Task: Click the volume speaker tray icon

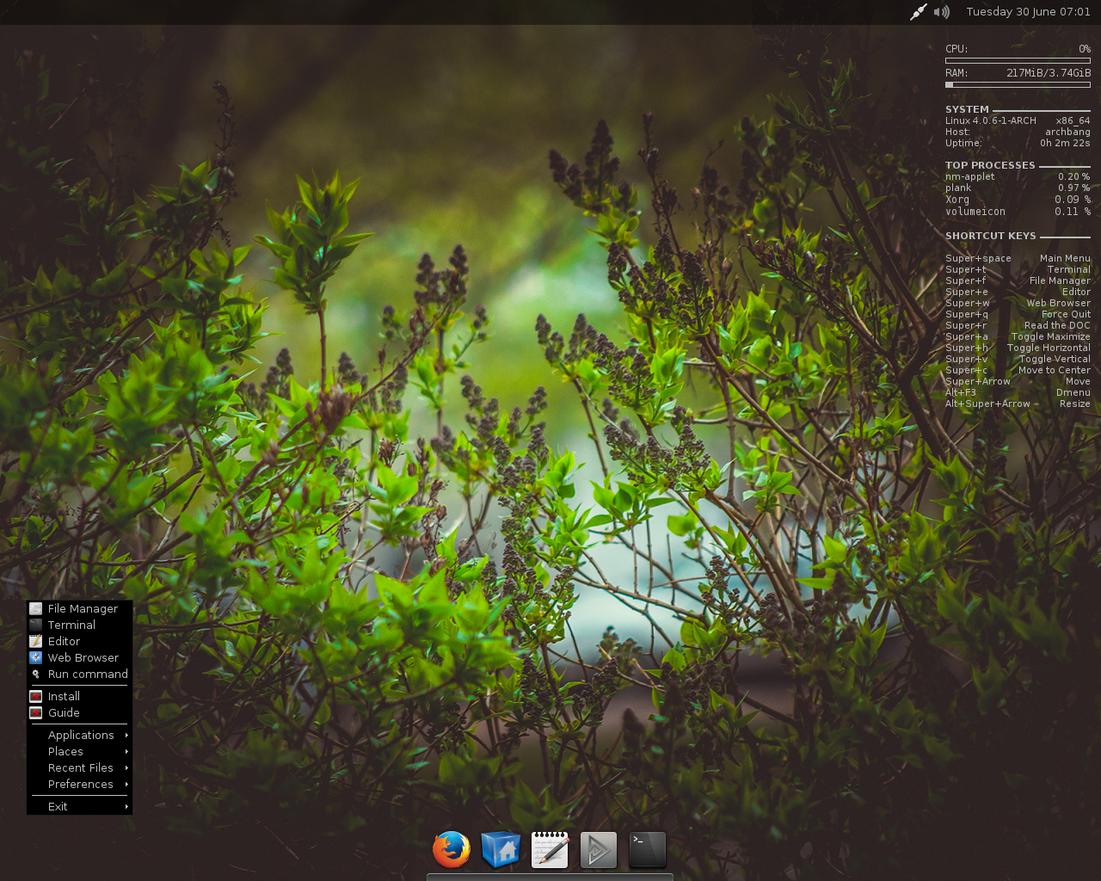Action: click(x=942, y=12)
